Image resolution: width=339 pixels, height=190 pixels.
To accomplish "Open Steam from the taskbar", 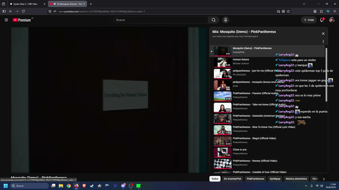I will (92, 186).
